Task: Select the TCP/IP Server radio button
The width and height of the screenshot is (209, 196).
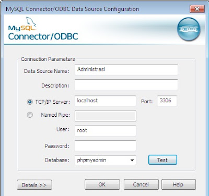Action: tap(30, 102)
